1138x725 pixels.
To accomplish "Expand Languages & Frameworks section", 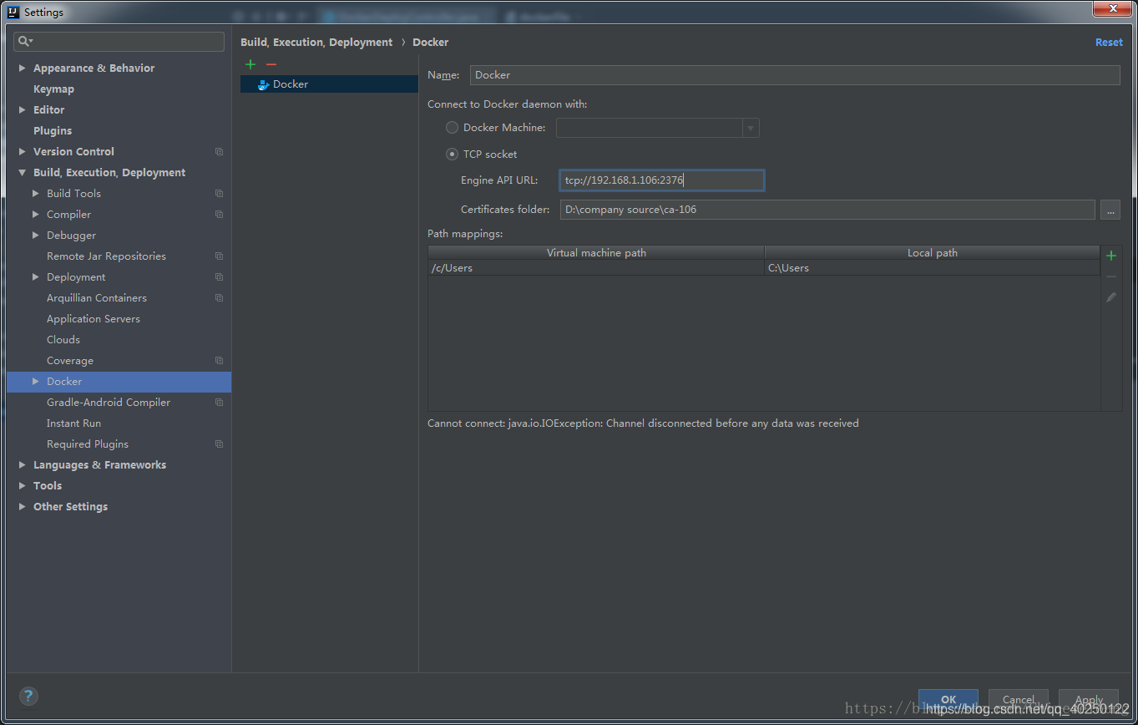I will 23,465.
